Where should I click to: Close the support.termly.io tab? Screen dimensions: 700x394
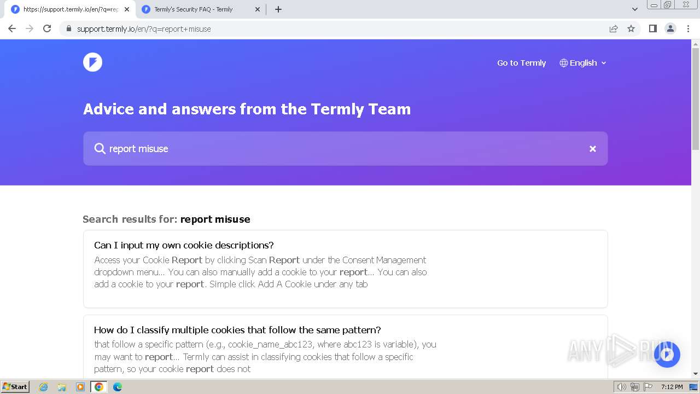pyautogui.click(x=127, y=9)
